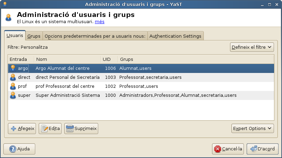282x158 pixels.
Task: Click the user icon beside direct entry
Action: [x=13, y=77]
